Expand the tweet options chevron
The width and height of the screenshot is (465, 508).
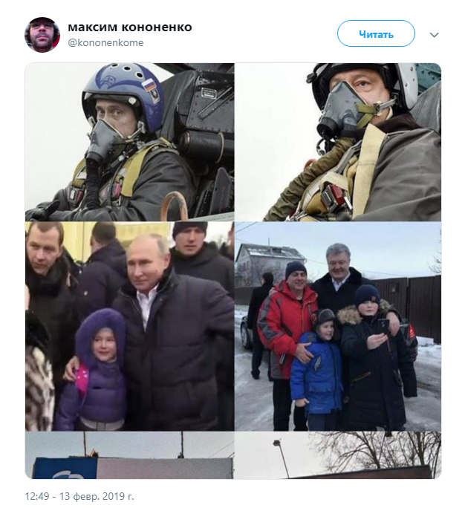434,35
